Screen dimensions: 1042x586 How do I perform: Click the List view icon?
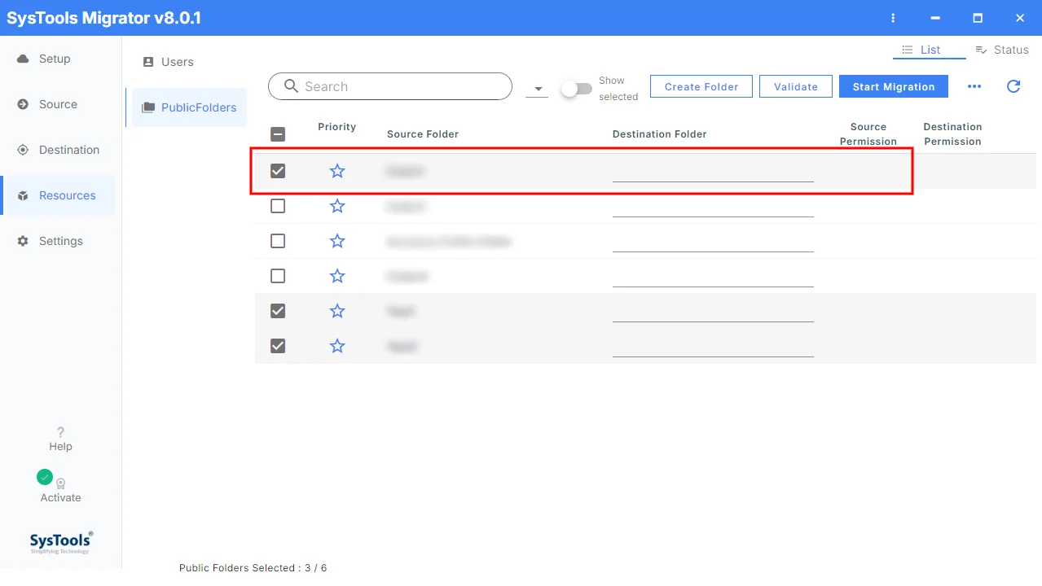click(908, 50)
